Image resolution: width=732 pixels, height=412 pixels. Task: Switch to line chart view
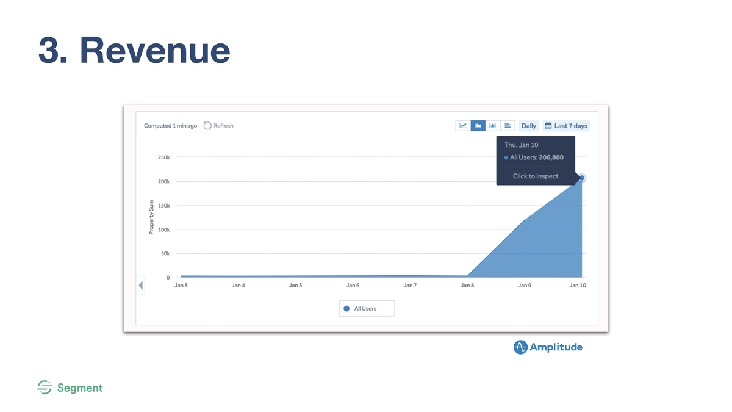tap(463, 125)
